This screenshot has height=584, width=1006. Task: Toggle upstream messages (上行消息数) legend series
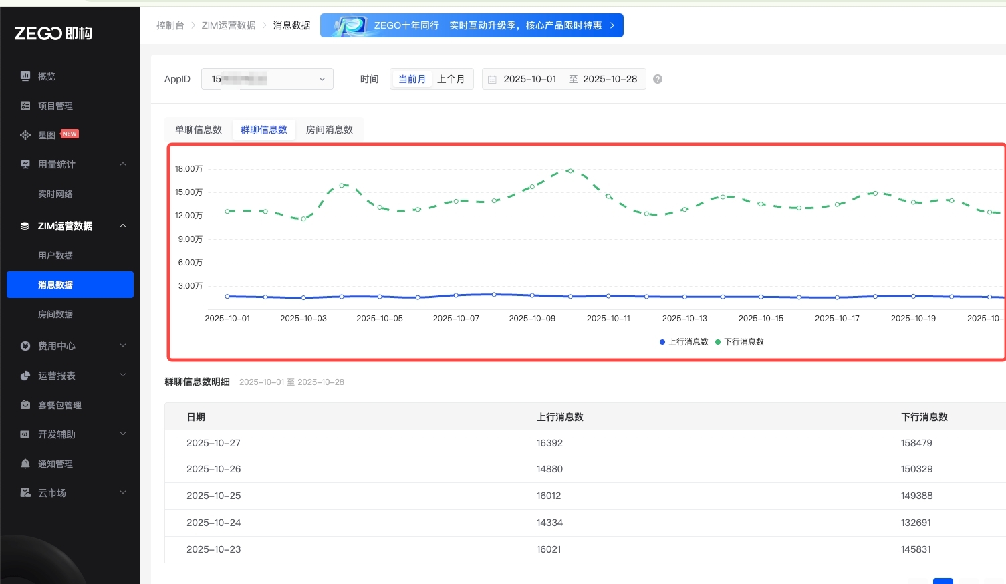pos(684,342)
